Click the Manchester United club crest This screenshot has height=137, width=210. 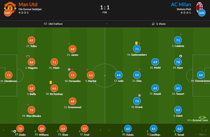(10, 8)
